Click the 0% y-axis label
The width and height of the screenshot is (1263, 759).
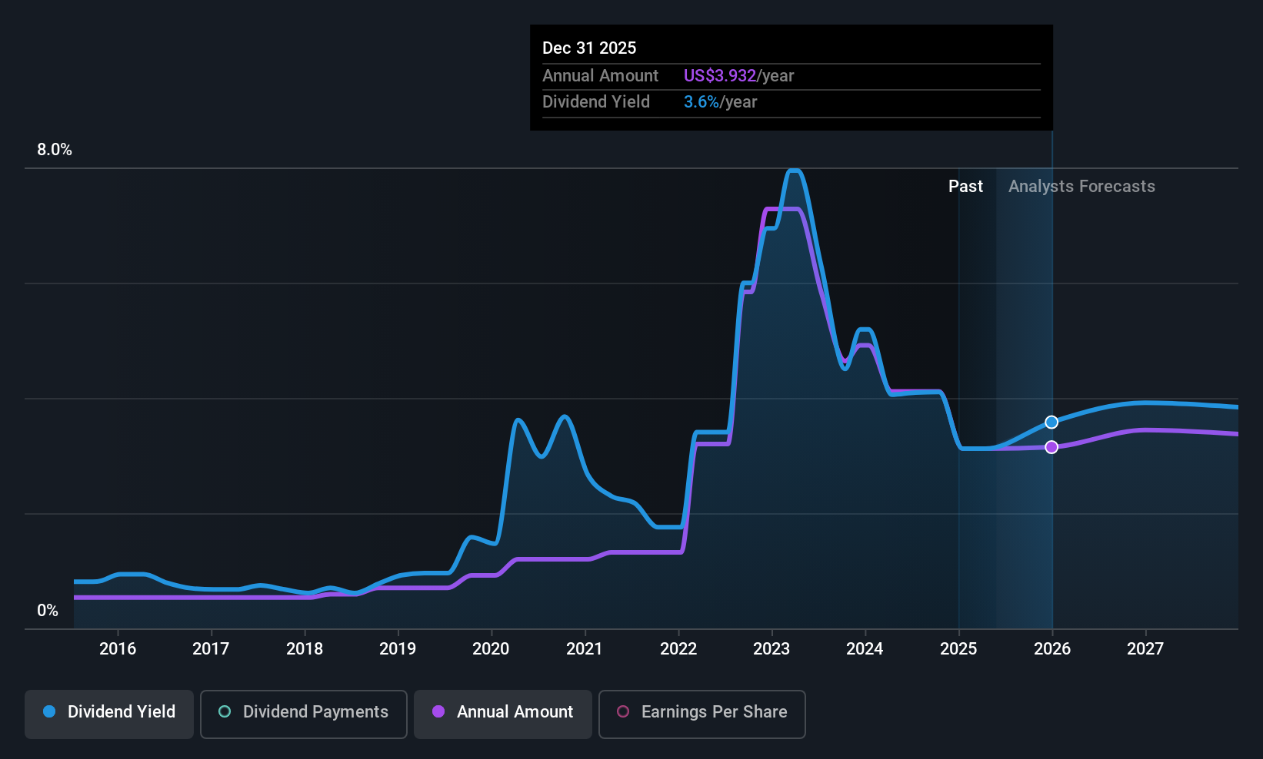pyautogui.click(x=48, y=611)
